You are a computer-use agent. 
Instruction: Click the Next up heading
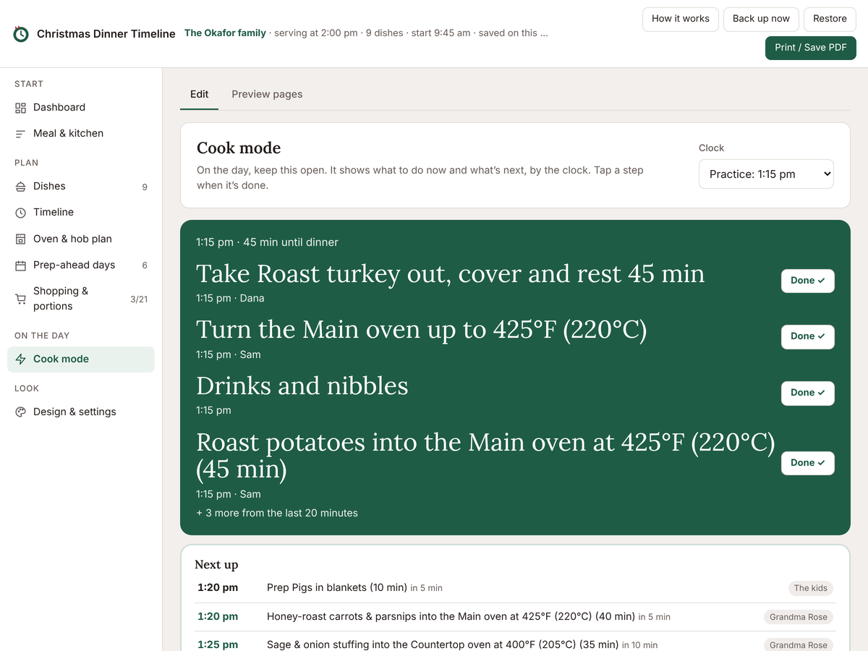(216, 565)
